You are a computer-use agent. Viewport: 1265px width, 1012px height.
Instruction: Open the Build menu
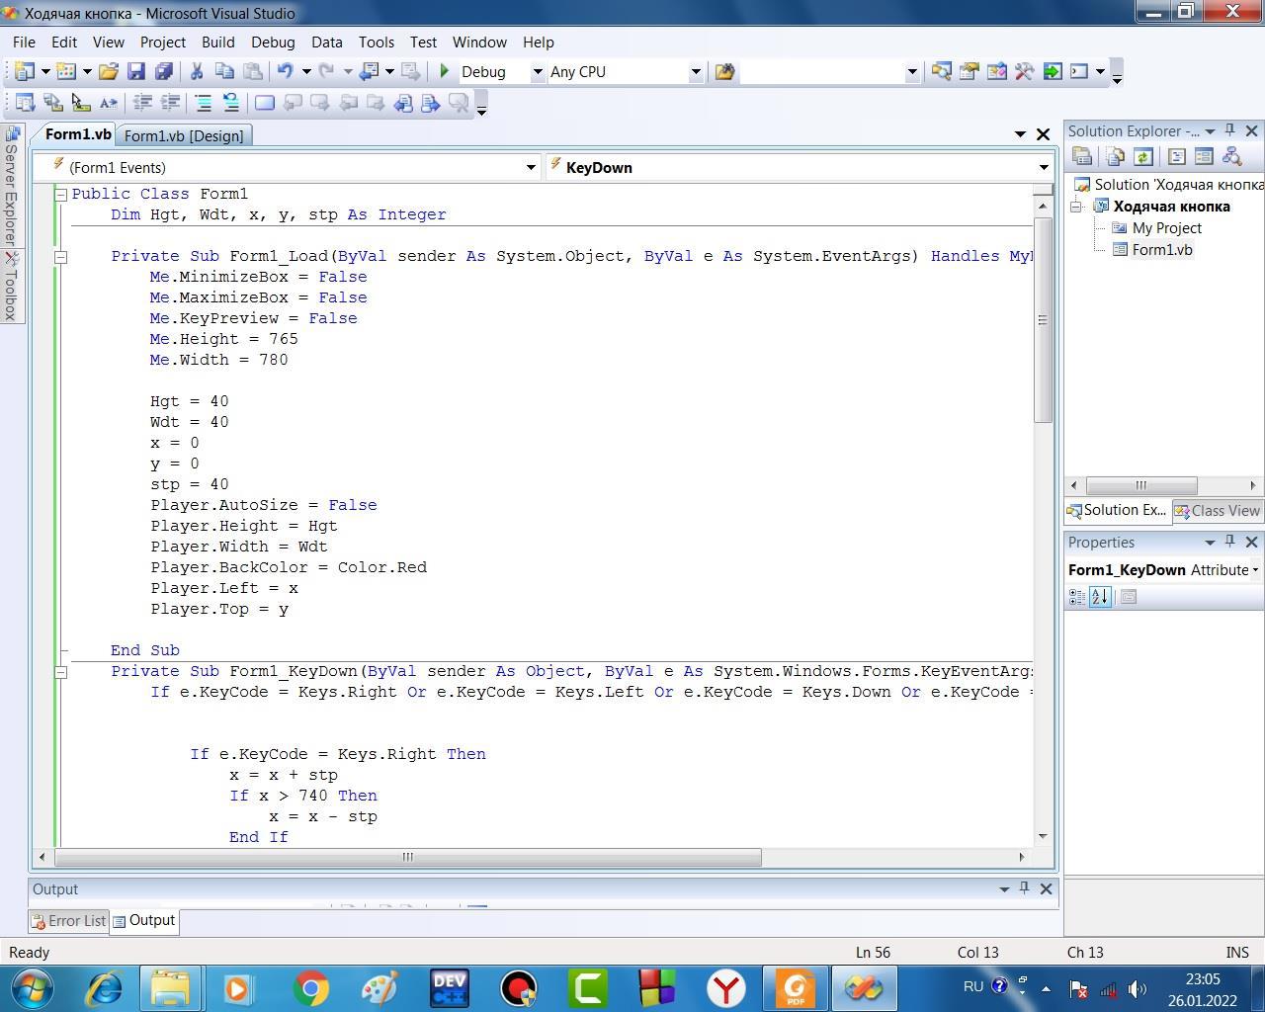tap(217, 42)
